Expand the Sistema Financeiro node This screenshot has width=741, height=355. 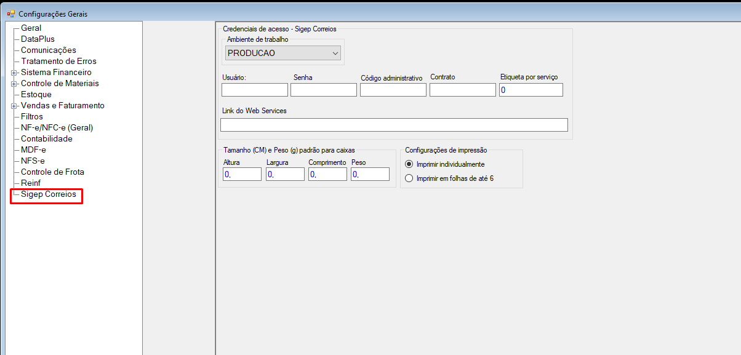pyautogui.click(x=14, y=73)
